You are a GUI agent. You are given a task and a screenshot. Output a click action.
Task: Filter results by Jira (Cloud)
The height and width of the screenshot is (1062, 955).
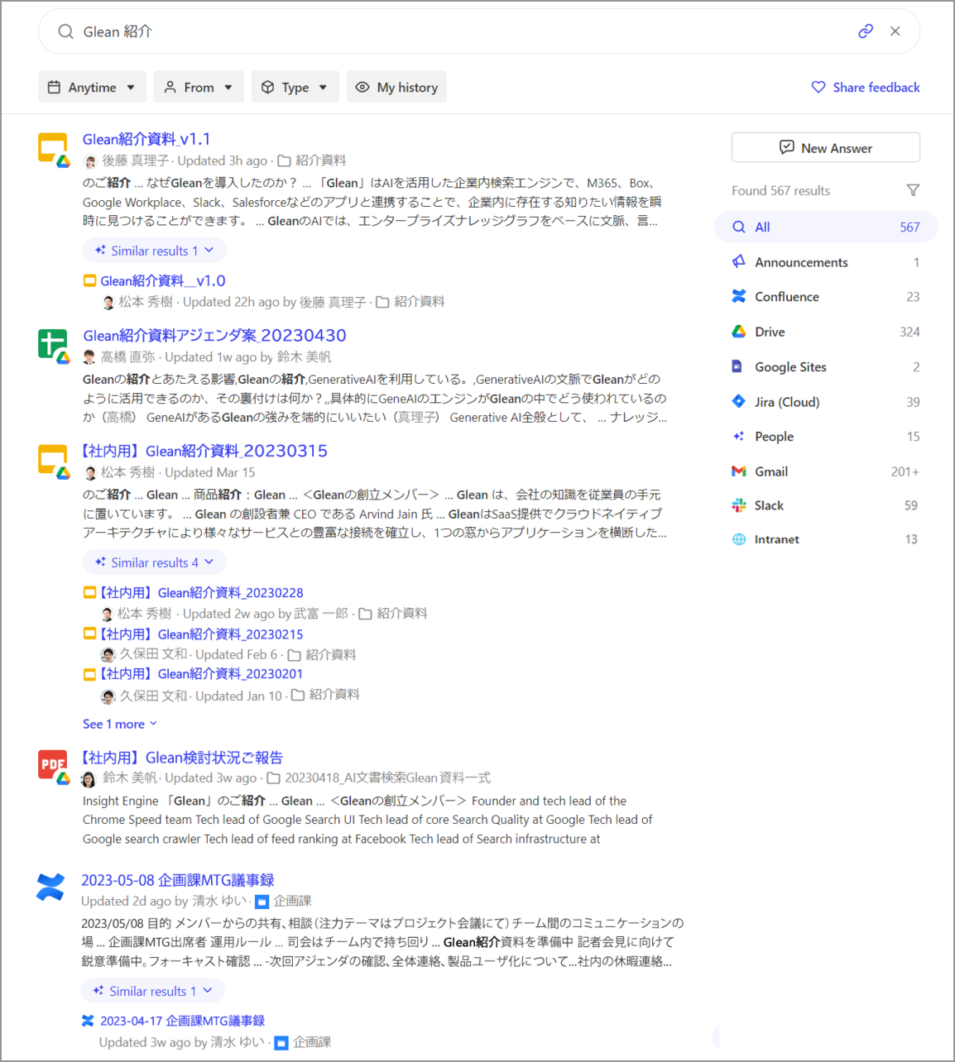click(x=826, y=402)
